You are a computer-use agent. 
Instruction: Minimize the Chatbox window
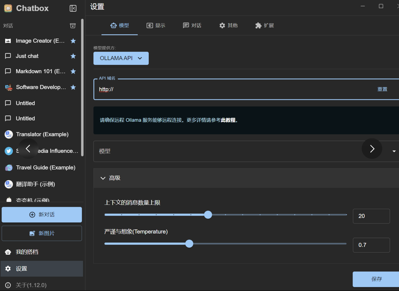363,6
